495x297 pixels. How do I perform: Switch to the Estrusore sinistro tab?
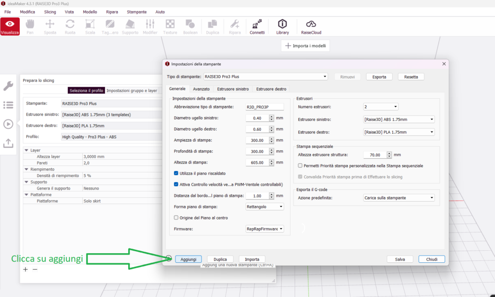tap(233, 89)
